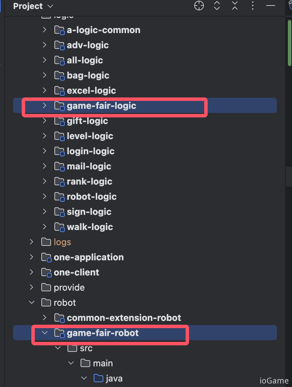The image size is (292, 387).
Task: Expand the game-fair-logic module
Action: click(44, 105)
